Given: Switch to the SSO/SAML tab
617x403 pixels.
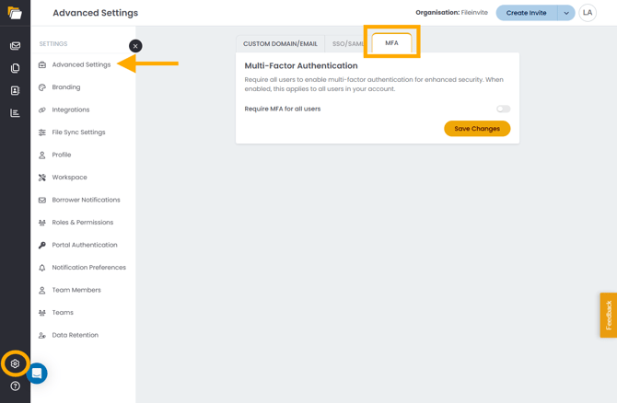Looking at the screenshot, I should [347, 43].
